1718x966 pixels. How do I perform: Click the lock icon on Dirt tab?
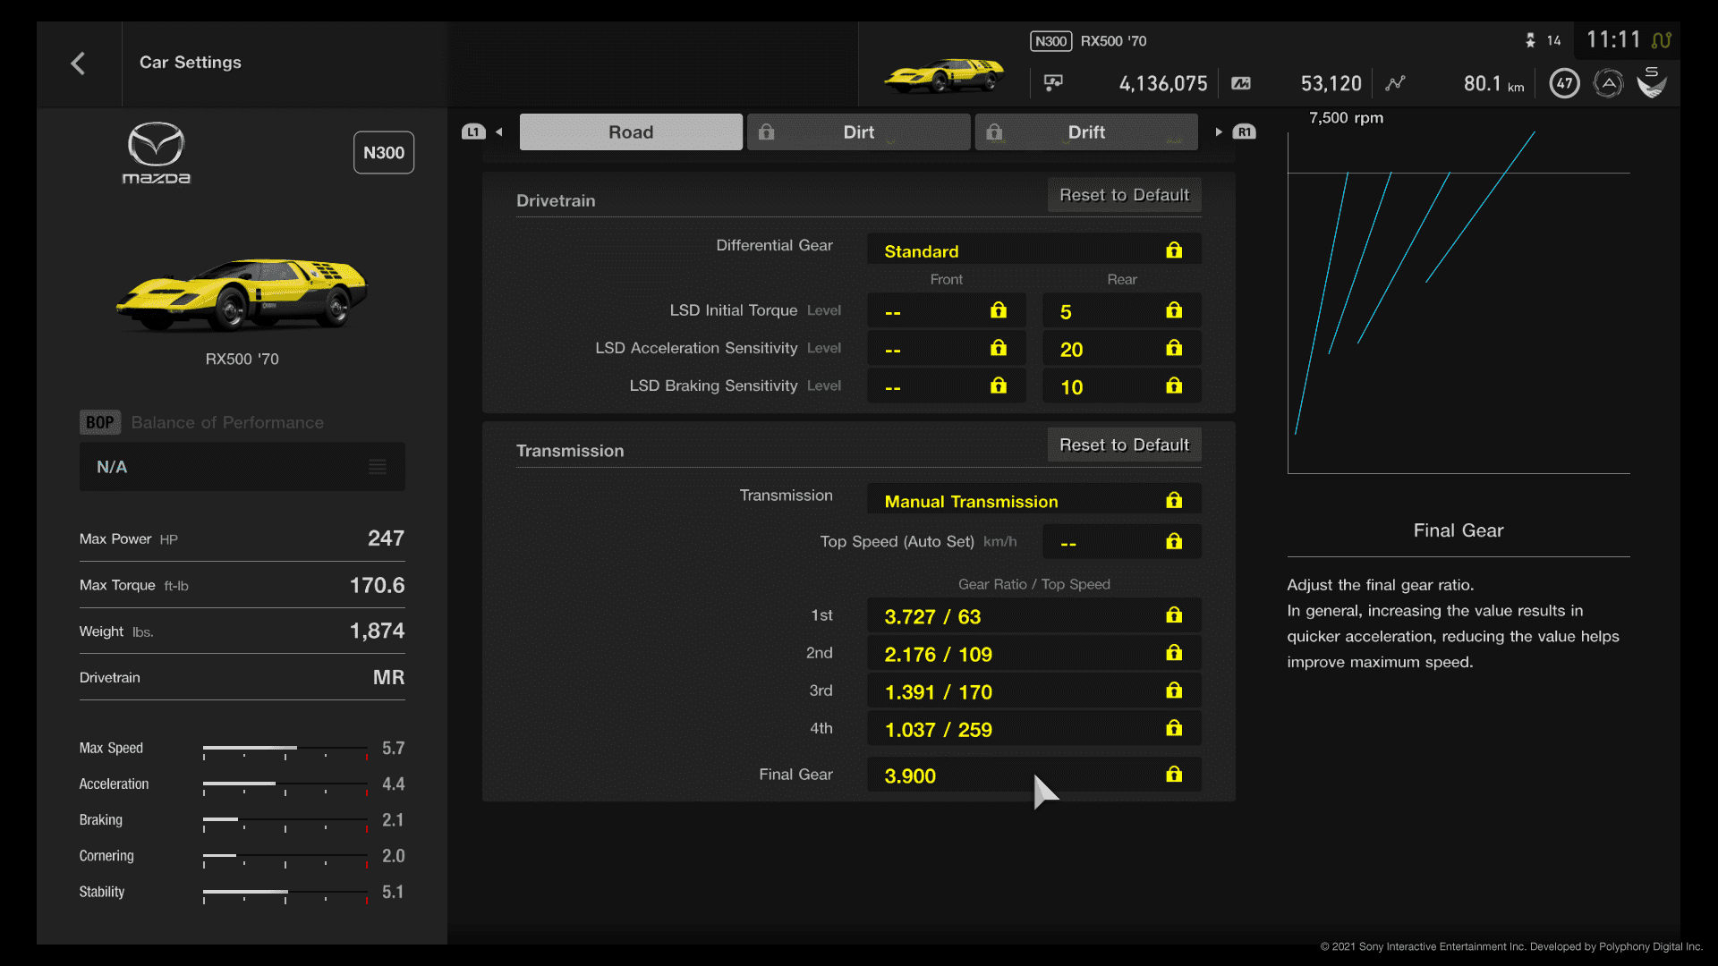point(767,132)
